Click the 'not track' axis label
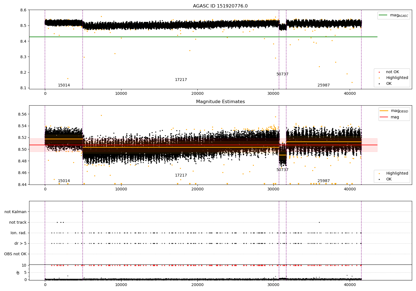This screenshot has height=291, width=416. (18, 223)
